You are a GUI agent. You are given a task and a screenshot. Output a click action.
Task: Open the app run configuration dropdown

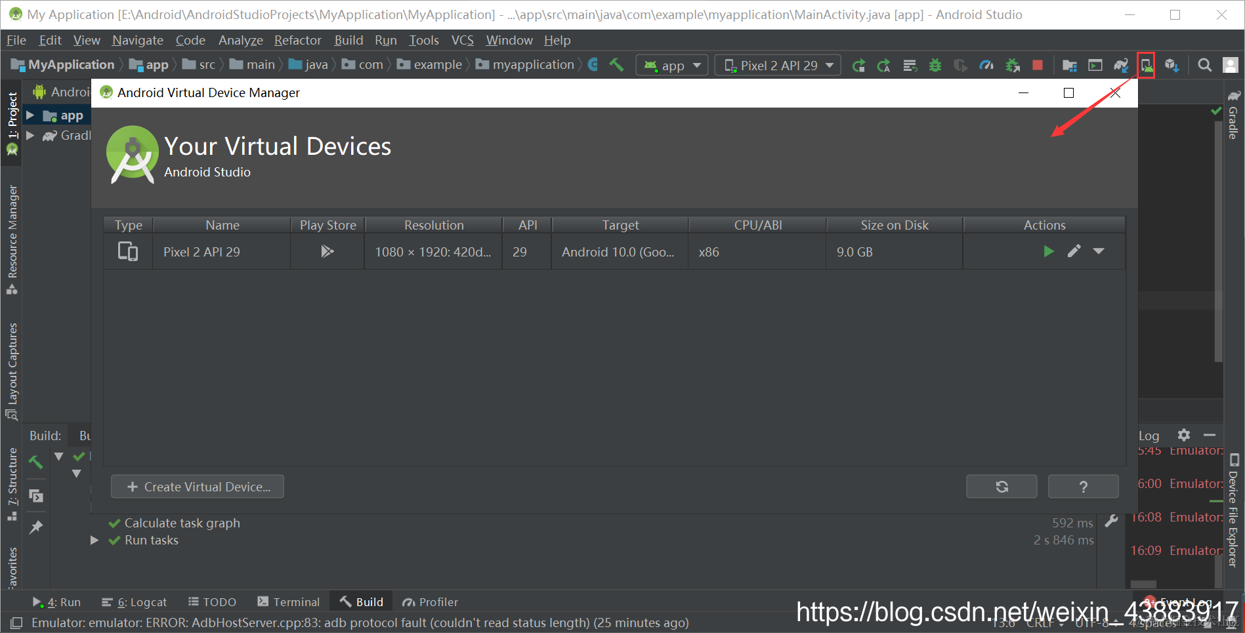pos(672,65)
